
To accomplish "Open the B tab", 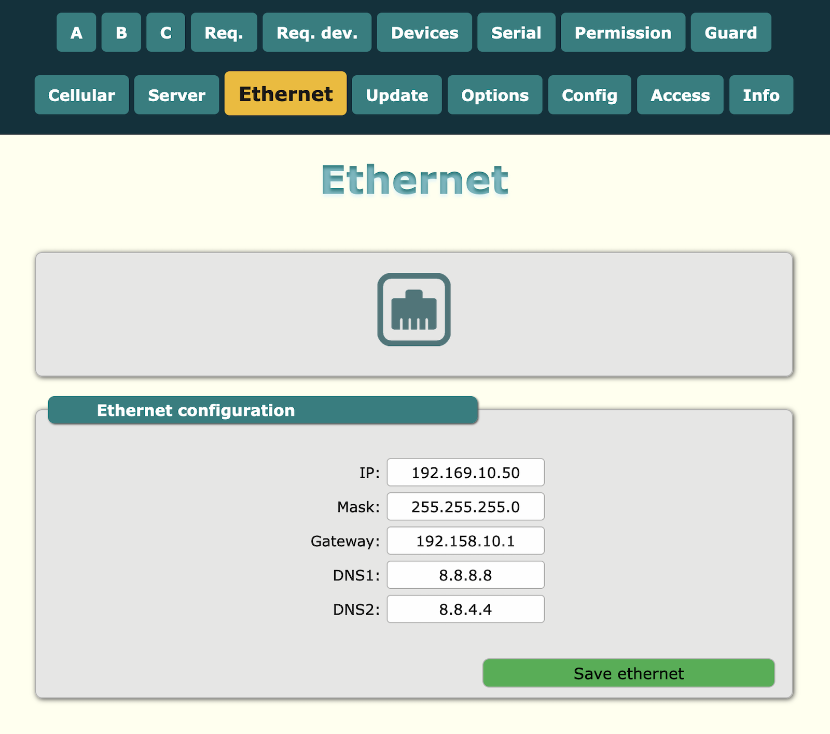I will (x=121, y=33).
